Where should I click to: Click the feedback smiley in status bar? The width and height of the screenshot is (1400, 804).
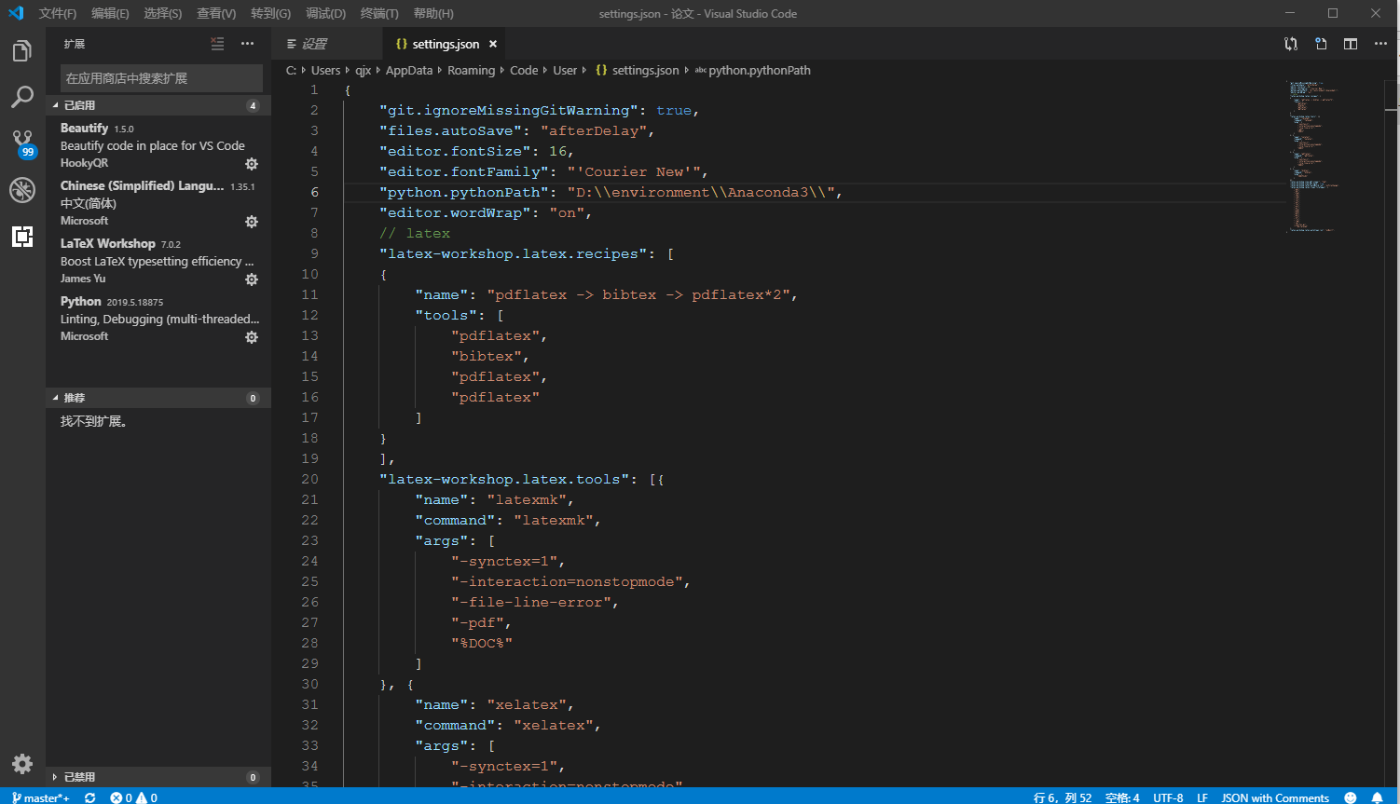point(1351,797)
